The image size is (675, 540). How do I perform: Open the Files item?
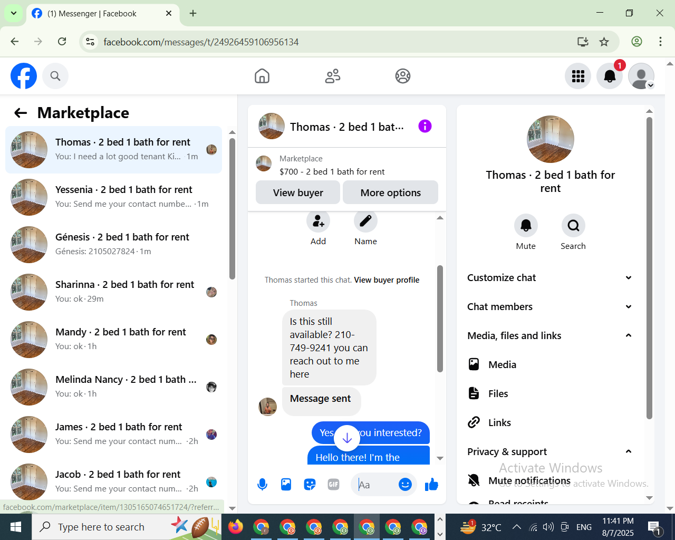point(549,394)
